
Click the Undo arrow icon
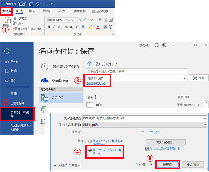point(38,4)
